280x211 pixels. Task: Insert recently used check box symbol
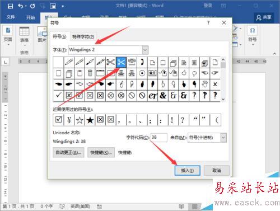58,120
